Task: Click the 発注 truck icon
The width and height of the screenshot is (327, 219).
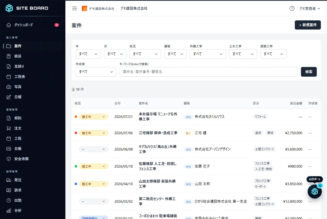Action: 9,180
